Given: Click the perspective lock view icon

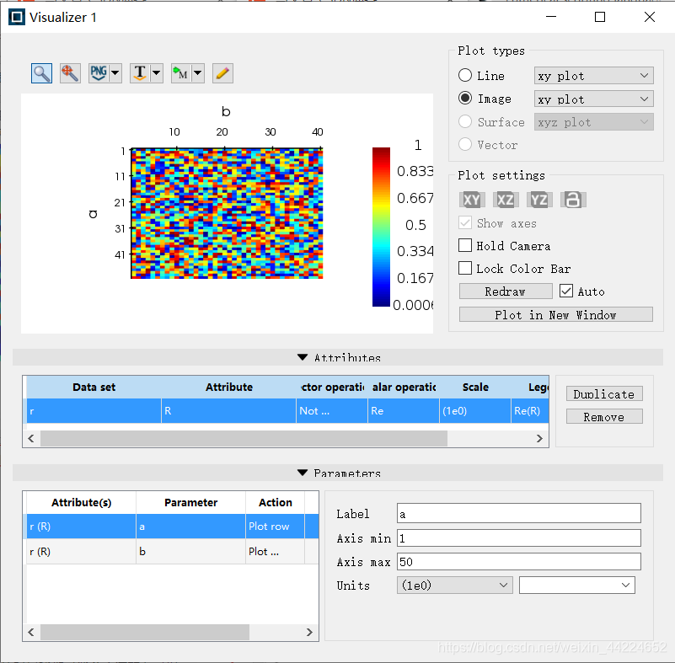Looking at the screenshot, I should point(573,200).
